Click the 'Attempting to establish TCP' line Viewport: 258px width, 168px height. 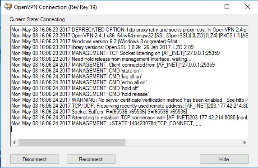(129, 118)
